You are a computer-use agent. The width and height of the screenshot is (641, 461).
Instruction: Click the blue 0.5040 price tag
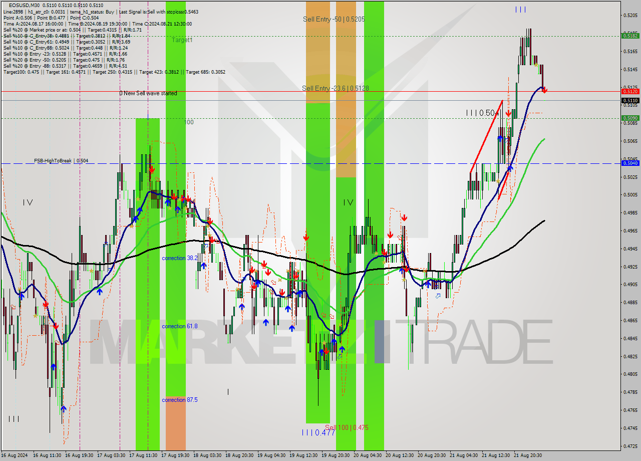(x=630, y=163)
